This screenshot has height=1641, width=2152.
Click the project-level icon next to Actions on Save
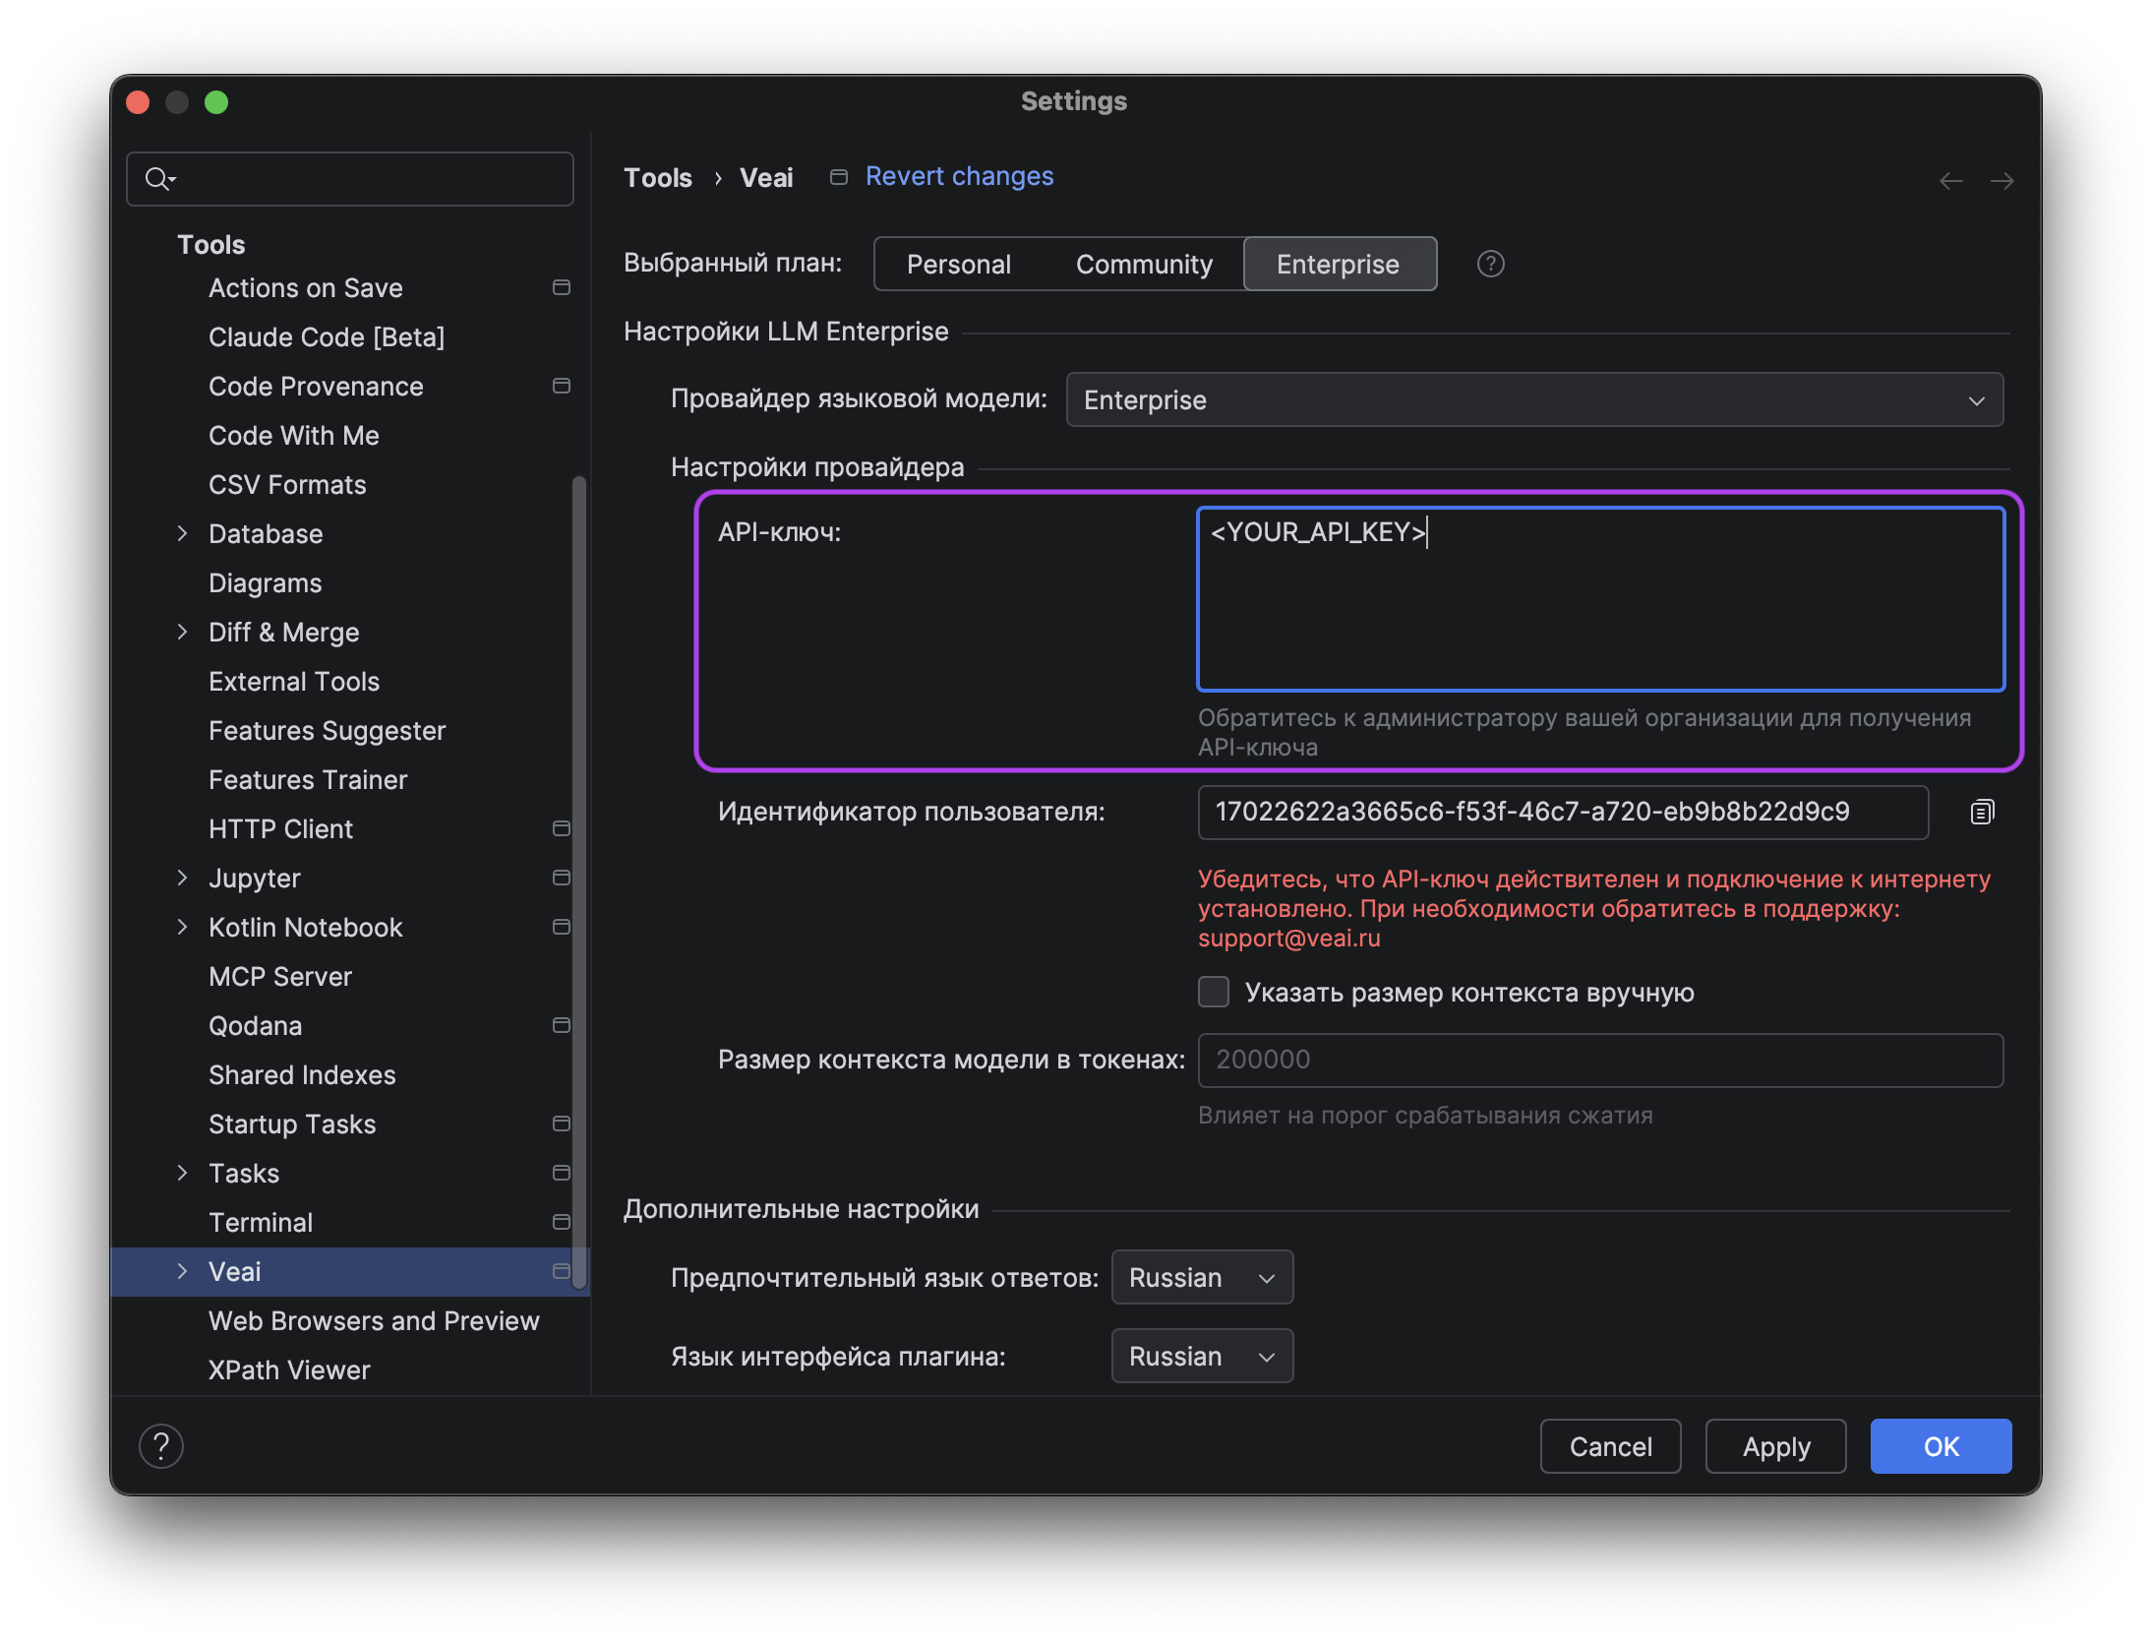[x=562, y=287]
